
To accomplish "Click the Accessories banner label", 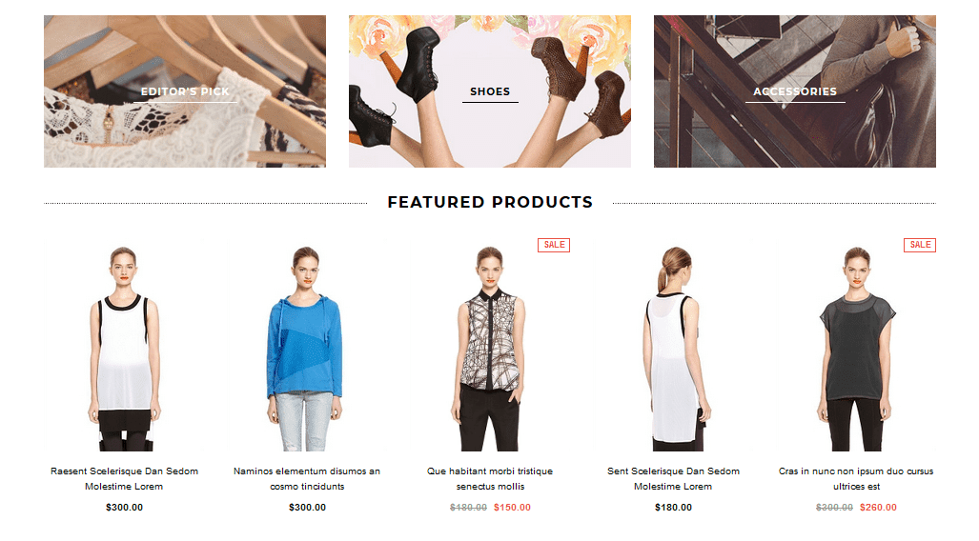I will pyautogui.click(x=795, y=91).
